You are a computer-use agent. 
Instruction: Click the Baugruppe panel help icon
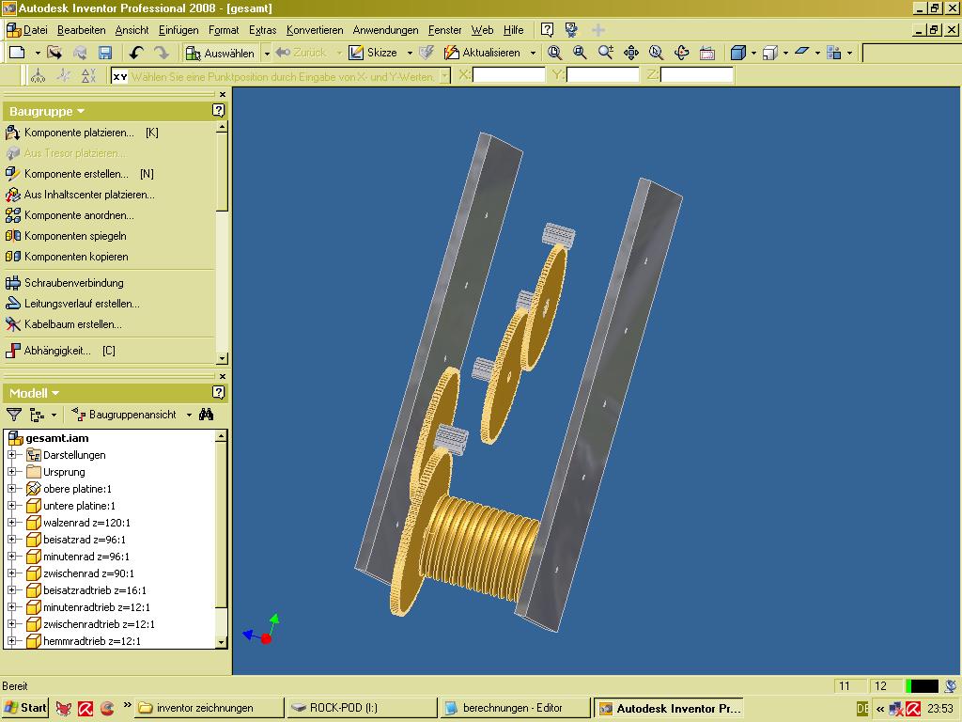(x=218, y=111)
